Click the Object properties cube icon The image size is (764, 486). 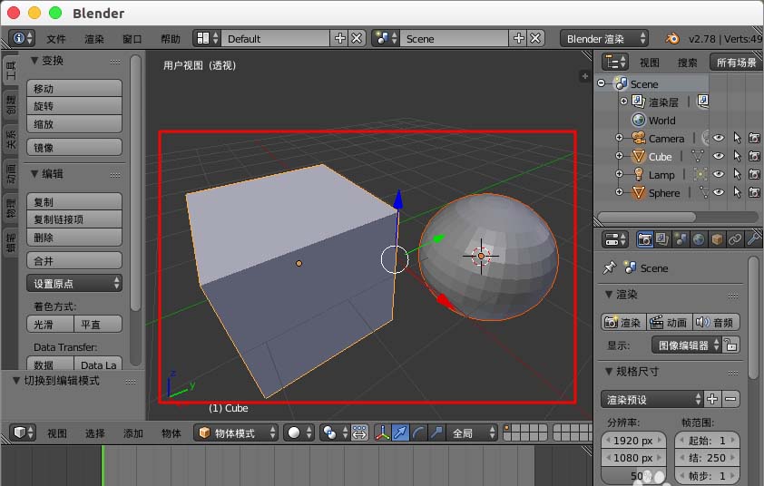pos(717,239)
